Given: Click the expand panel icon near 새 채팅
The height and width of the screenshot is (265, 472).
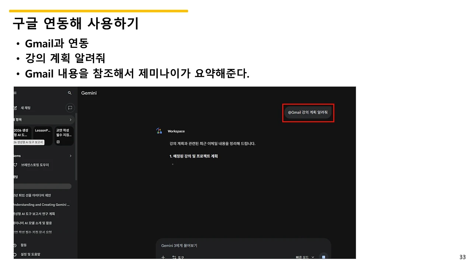Looking at the screenshot, I should (x=70, y=108).
